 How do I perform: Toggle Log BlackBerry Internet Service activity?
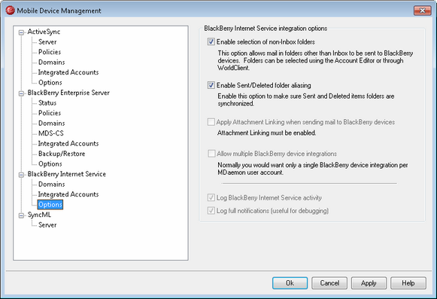click(211, 197)
